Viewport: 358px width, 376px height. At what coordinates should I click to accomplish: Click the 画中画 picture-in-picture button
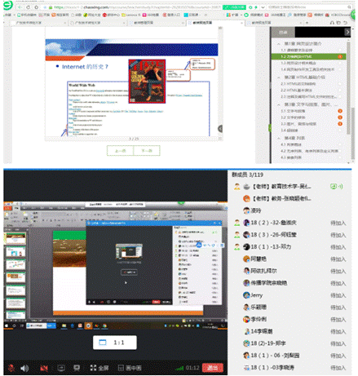130,368
